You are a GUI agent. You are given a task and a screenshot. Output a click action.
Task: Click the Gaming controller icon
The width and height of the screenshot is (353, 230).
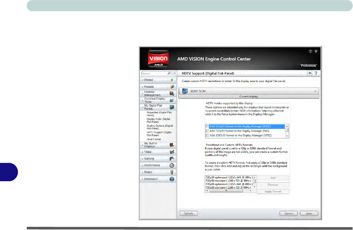click(x=172, y=159)
